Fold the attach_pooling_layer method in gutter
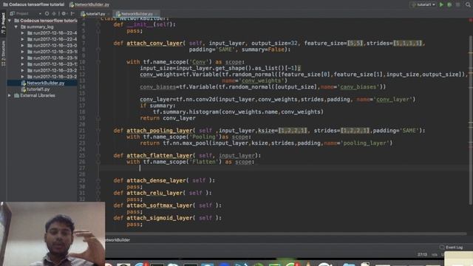 coord(98,131)
